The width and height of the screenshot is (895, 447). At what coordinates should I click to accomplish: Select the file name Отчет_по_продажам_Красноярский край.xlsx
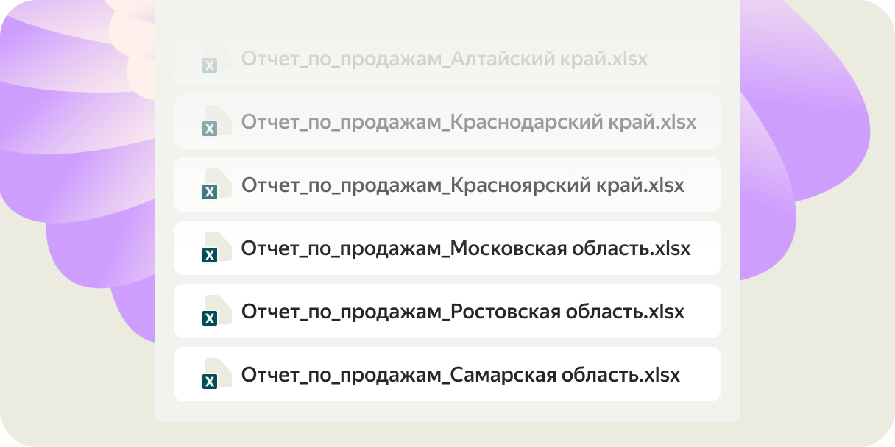tap(462, 185)
